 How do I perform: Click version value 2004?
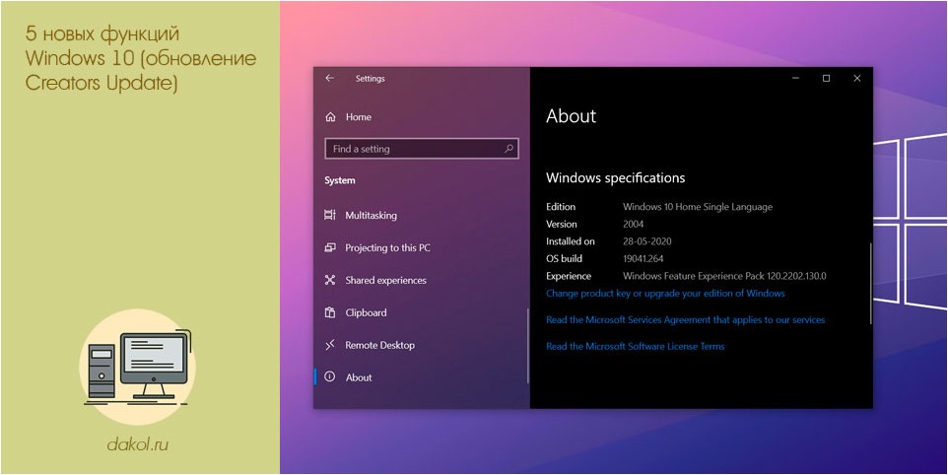pyautogui.click(x=633, y=224)
